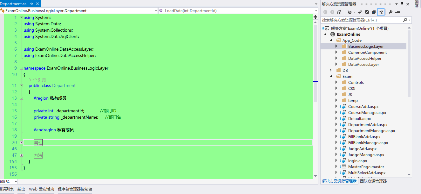Click the Home icon in Solution Explorer toolbar

click(339, 12)
